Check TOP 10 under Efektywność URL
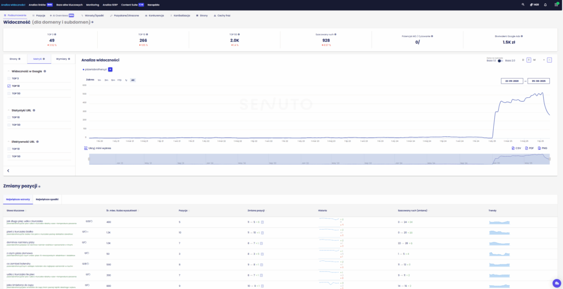 click(9, 149)
